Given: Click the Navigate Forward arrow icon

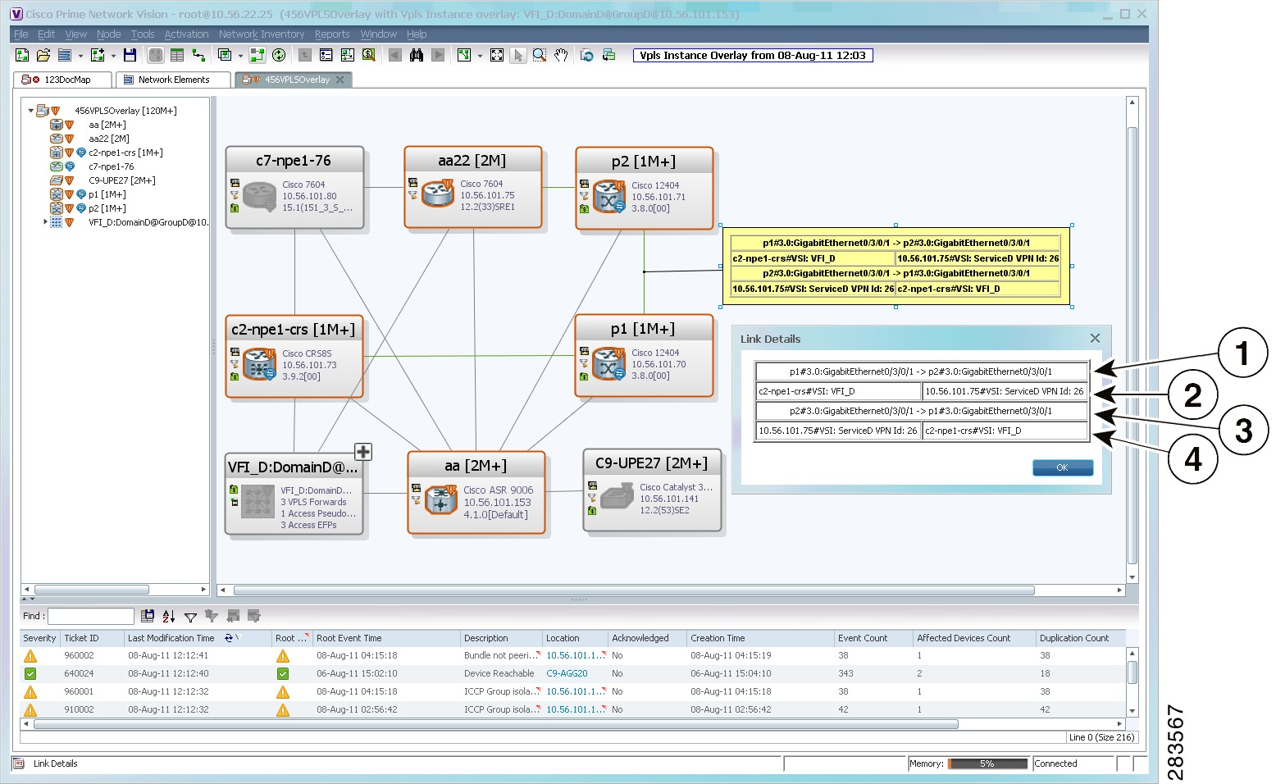Looking at the screenshot, I should click(x=438, y=55).
